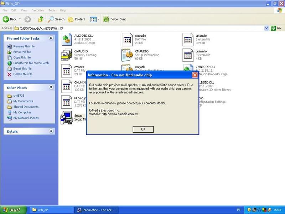The width and height of the screenshot is (285, 214).
Task: Open the Windows Start menu
Action: point(13,210)
